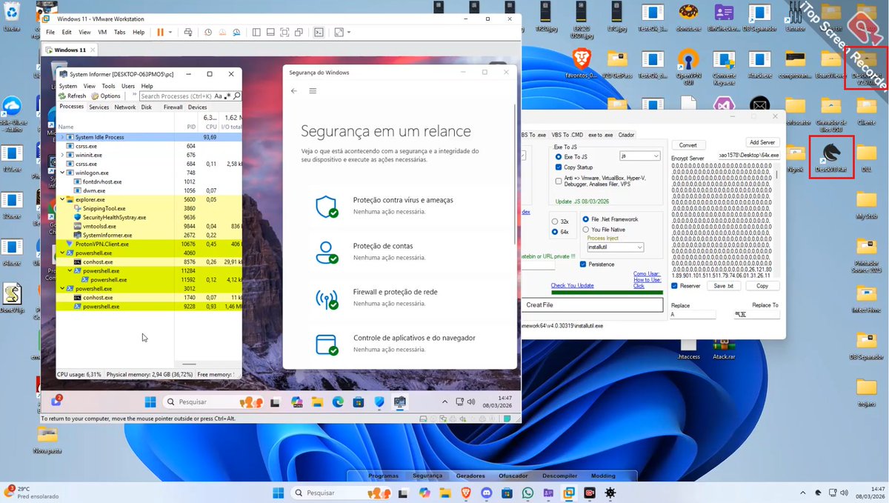Image resolution: width=889 pixels, height=503 pixels.
Task: Select the 64x radio button
Action: 556,232
